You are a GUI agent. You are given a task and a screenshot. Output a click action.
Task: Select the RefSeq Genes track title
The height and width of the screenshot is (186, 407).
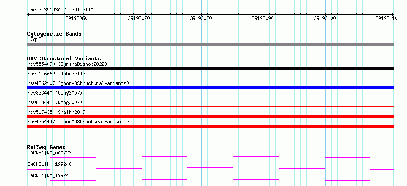click(x=47, y=147)
